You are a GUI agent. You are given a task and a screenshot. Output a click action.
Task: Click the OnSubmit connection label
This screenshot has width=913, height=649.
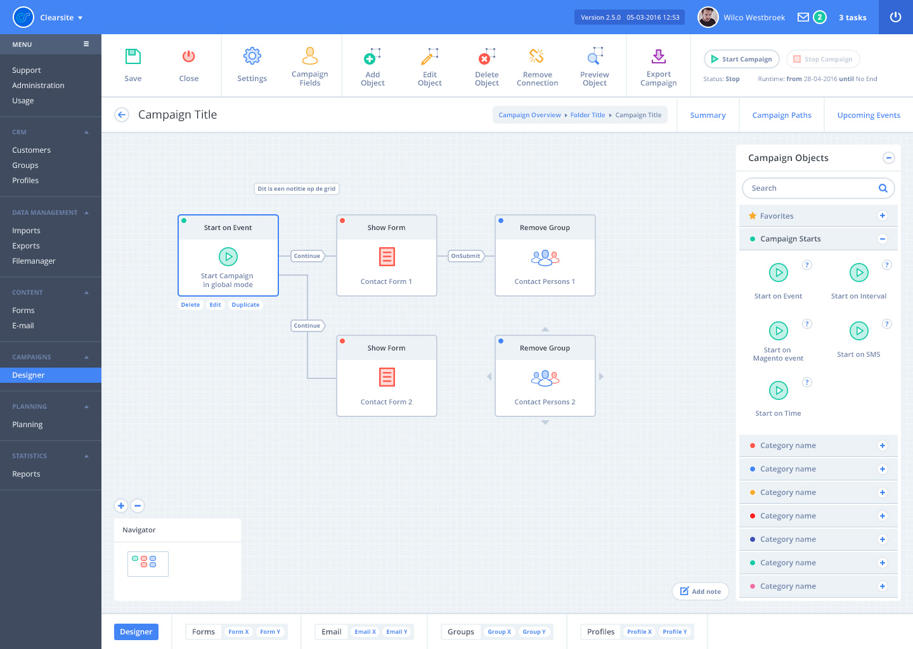pos(466,256)
